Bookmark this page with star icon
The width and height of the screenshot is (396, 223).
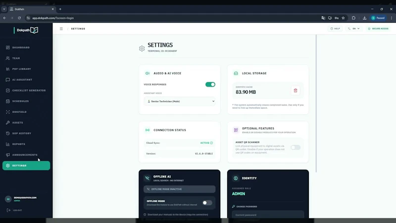[343, 18]
